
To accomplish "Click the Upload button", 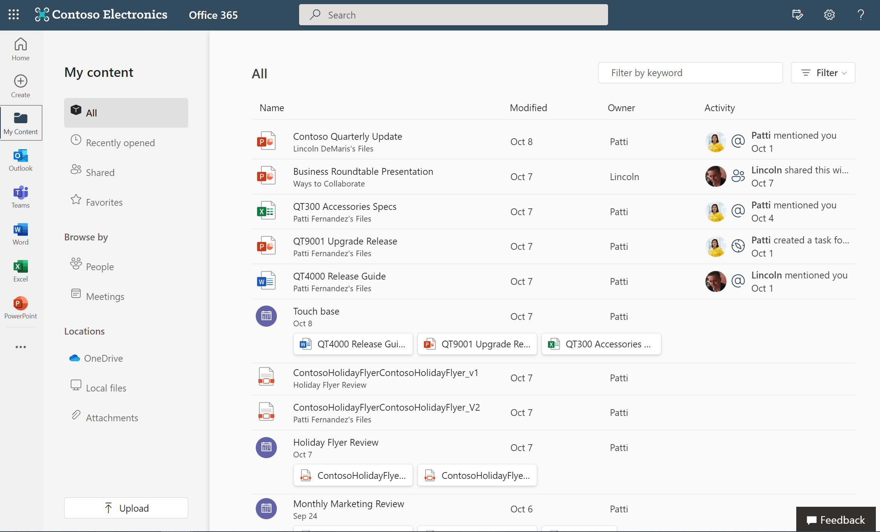I will 126,508.
